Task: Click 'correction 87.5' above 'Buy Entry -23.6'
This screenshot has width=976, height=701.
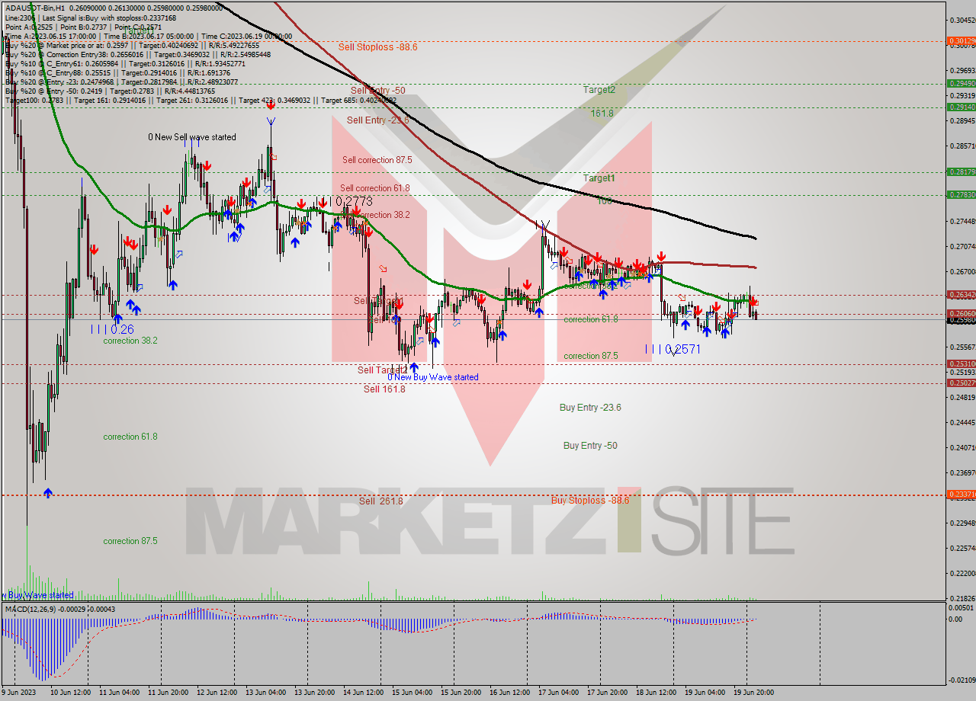Action: point(591,357)
